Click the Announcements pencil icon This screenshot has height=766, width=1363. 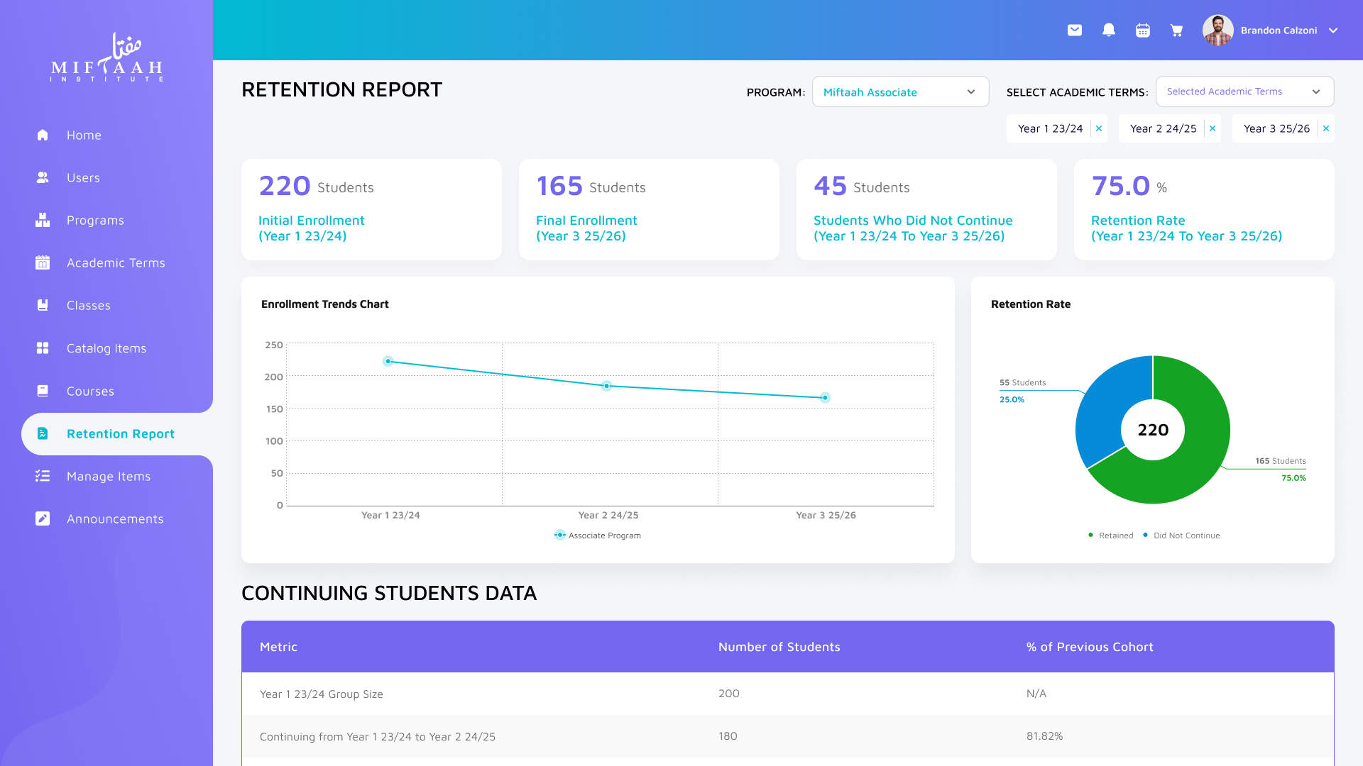[43, 519]
